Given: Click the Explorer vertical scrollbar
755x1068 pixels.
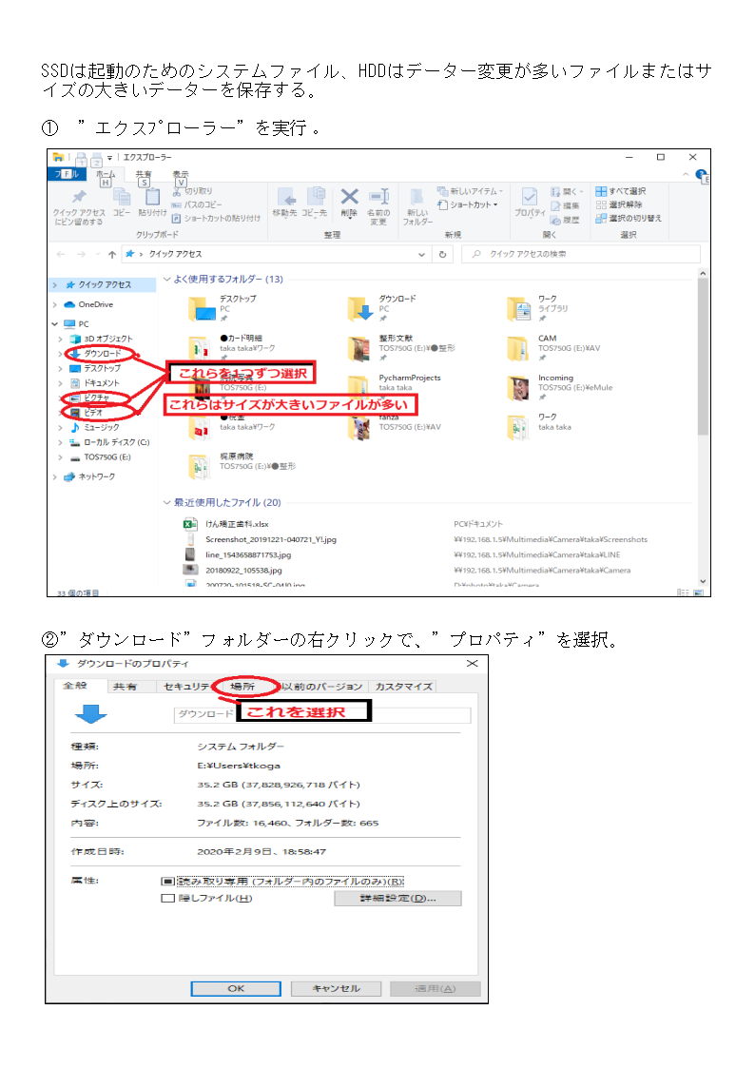Looking at the screenshot, I should pyautogui.click(x=703, y=357).
